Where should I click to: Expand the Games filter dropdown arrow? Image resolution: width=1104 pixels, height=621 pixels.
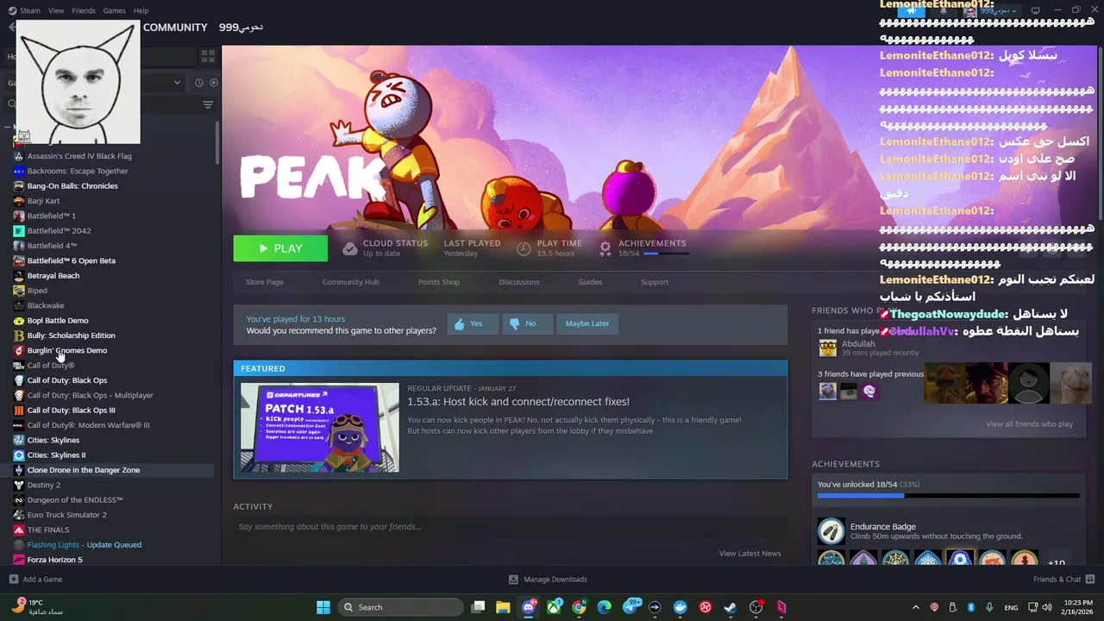(177, 83)
